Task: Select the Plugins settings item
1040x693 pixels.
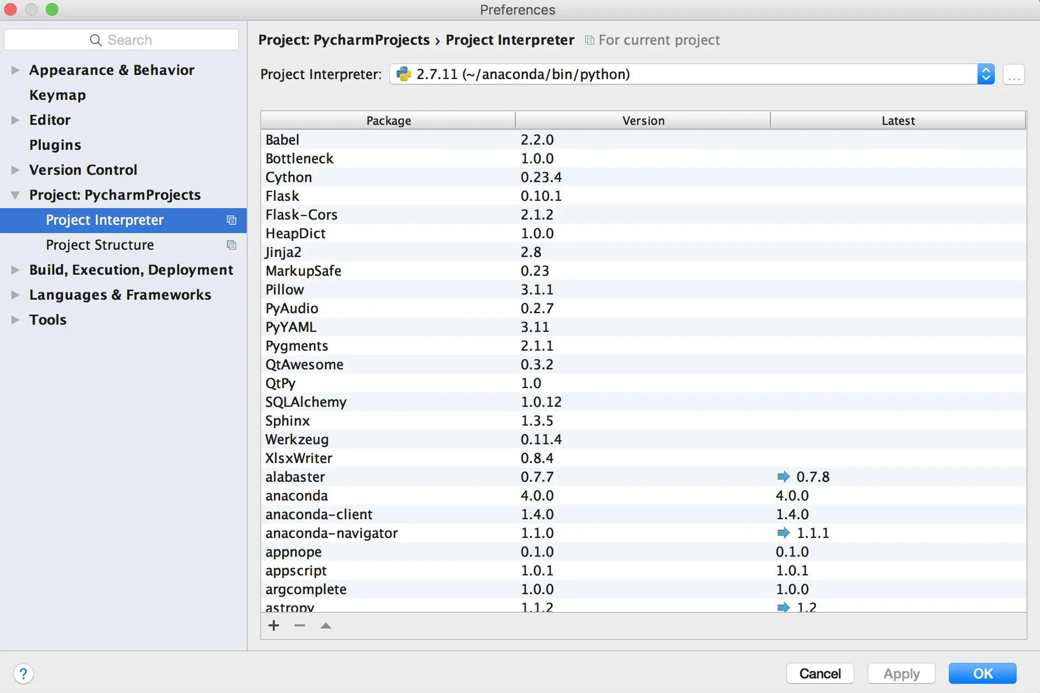Action: tap(55, 145)
